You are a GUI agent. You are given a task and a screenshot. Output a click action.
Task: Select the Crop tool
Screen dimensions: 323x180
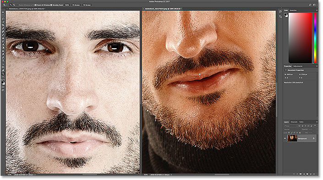point(3,25)
